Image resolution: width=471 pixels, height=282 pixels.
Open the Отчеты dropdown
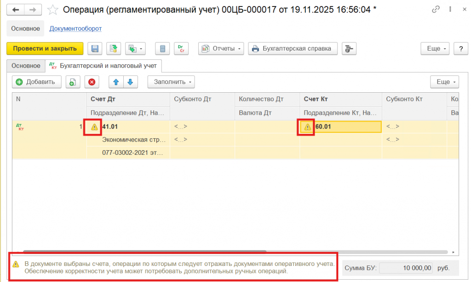(221, 49)
